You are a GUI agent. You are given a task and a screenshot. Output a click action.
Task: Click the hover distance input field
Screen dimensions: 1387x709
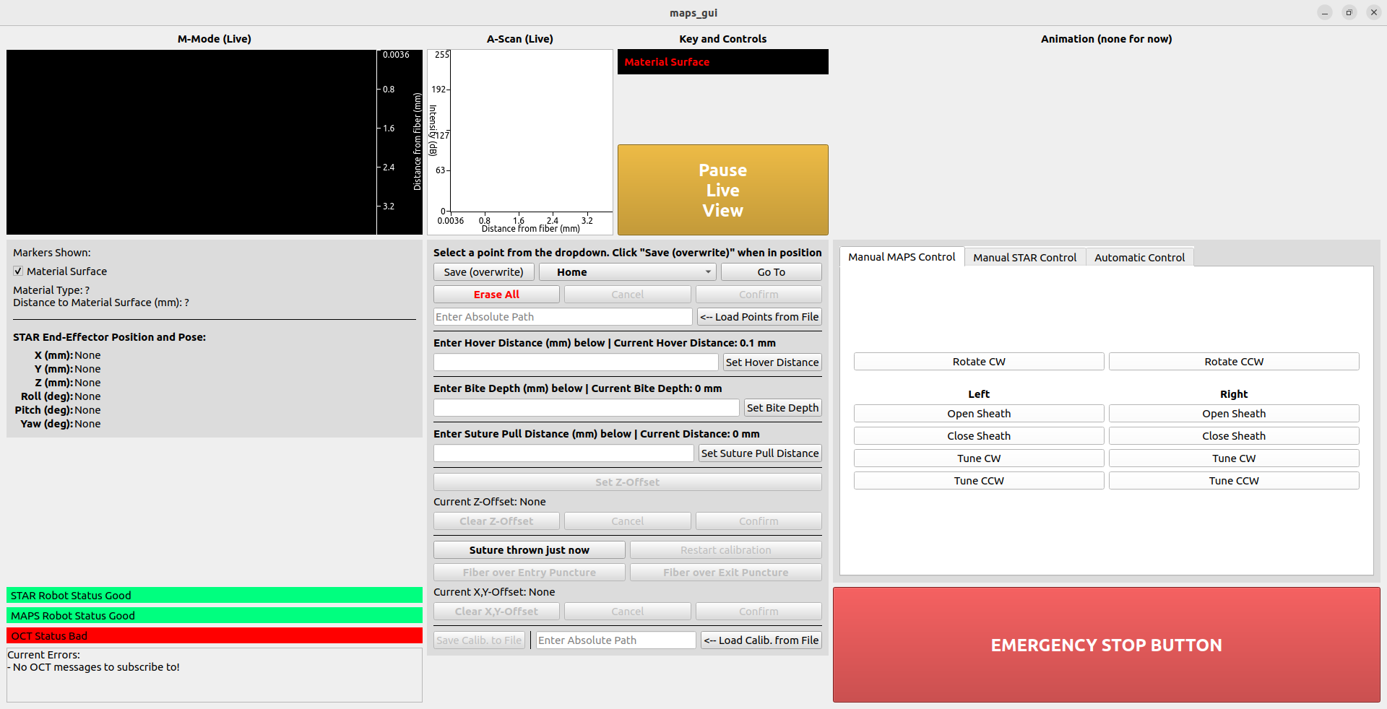(x=576, y=362)
